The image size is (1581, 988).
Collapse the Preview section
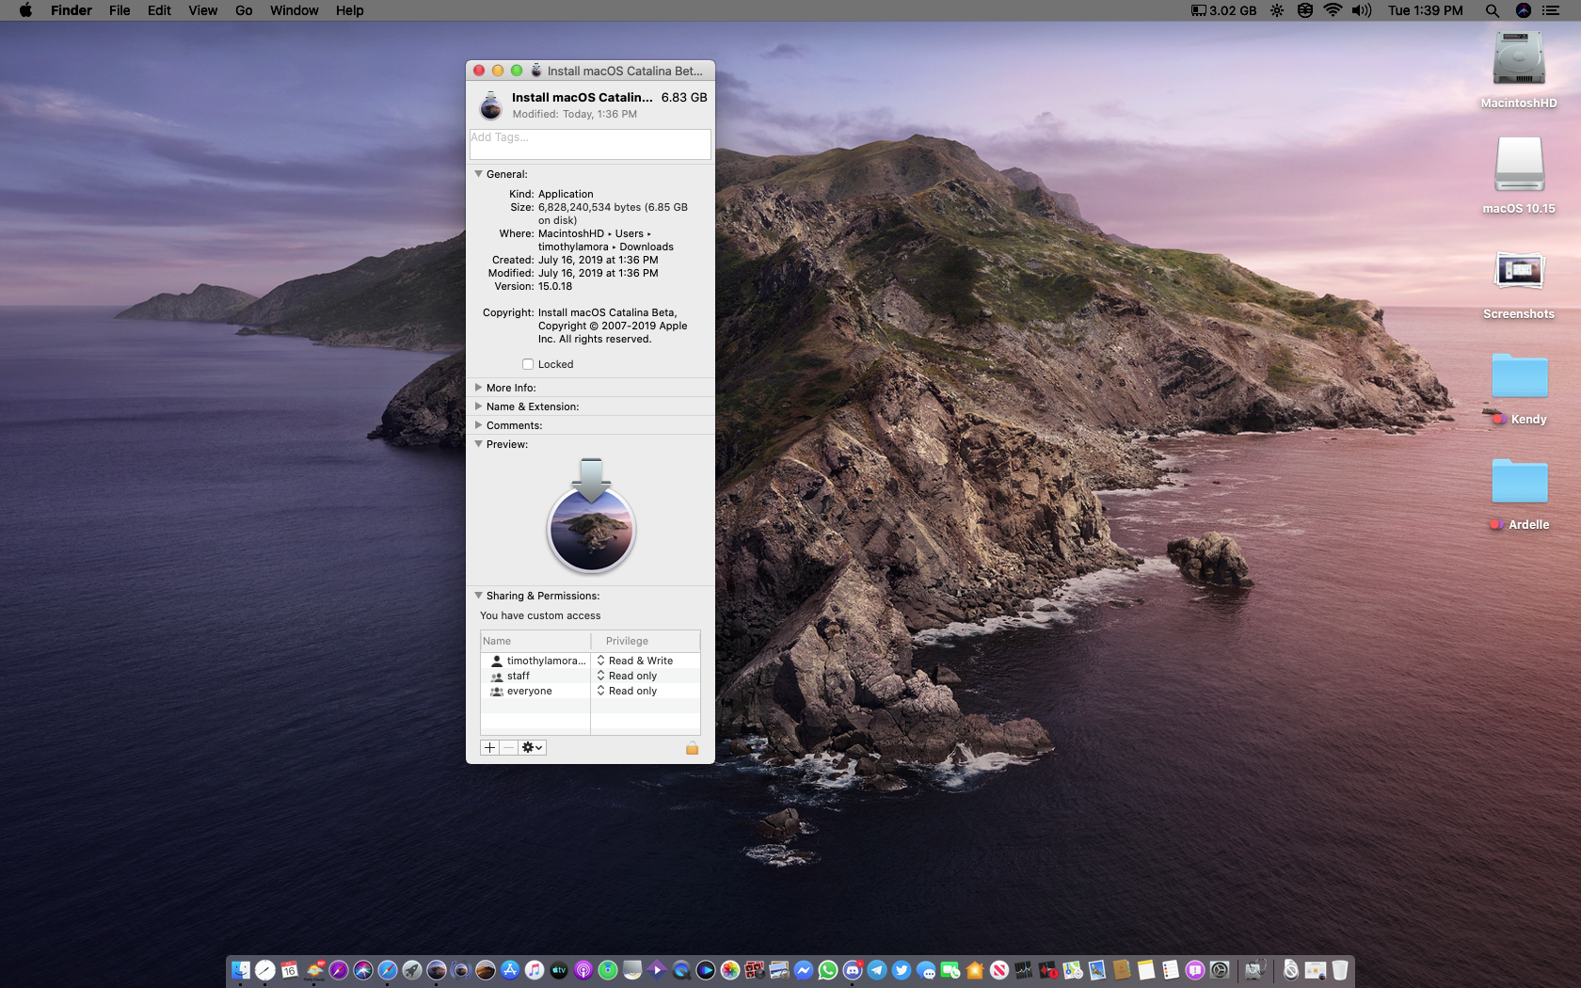[x=478, y=444]
